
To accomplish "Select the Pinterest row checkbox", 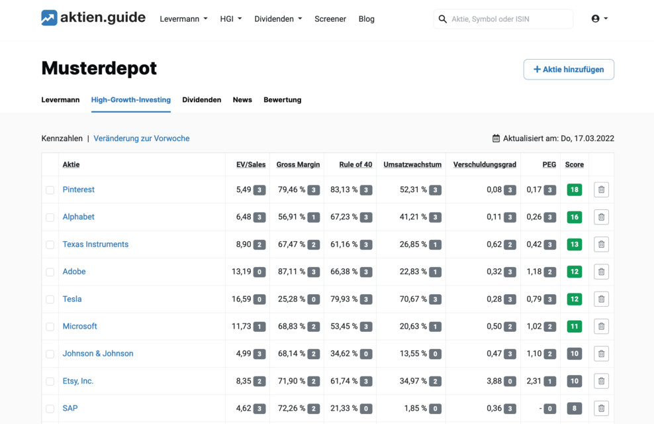I will coord(50,190).
